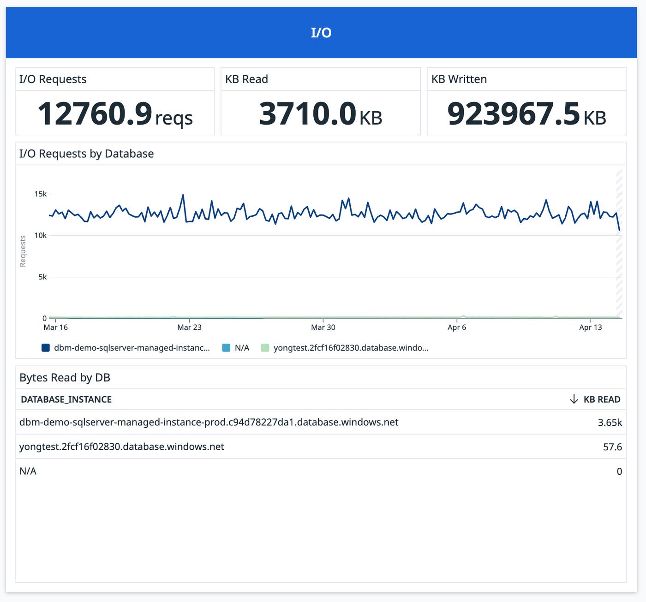Open the I/O Requests by Database panel title
This screenshot has width=646, height=602.
(86, 154)
